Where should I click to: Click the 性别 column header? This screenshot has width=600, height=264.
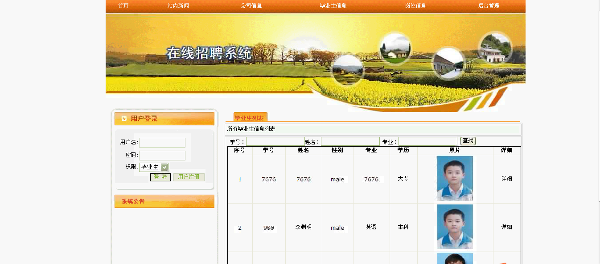[x=337, y=151]
